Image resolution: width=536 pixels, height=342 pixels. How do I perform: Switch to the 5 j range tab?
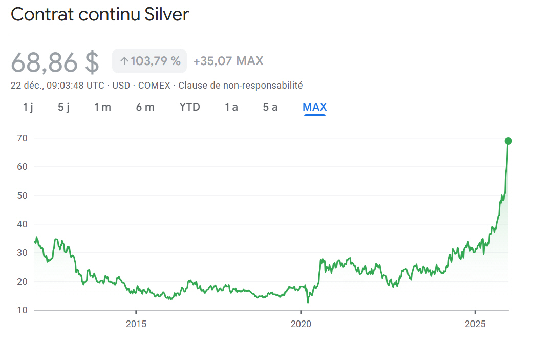(x=63, y=107)
